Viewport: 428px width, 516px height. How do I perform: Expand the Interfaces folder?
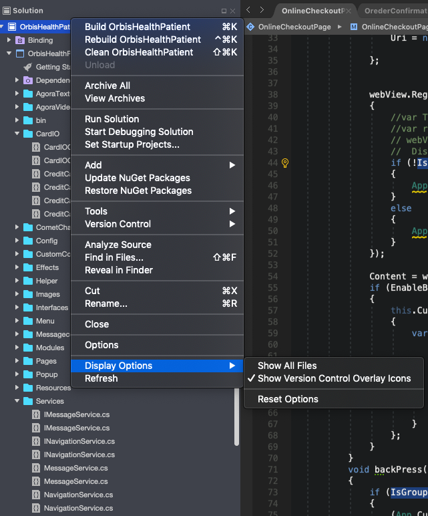tap(17, 307)
